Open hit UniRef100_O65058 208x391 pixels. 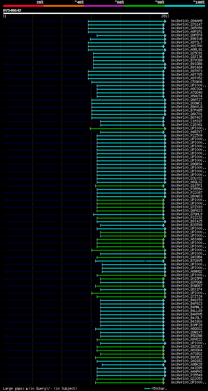(x=187, y=28)
